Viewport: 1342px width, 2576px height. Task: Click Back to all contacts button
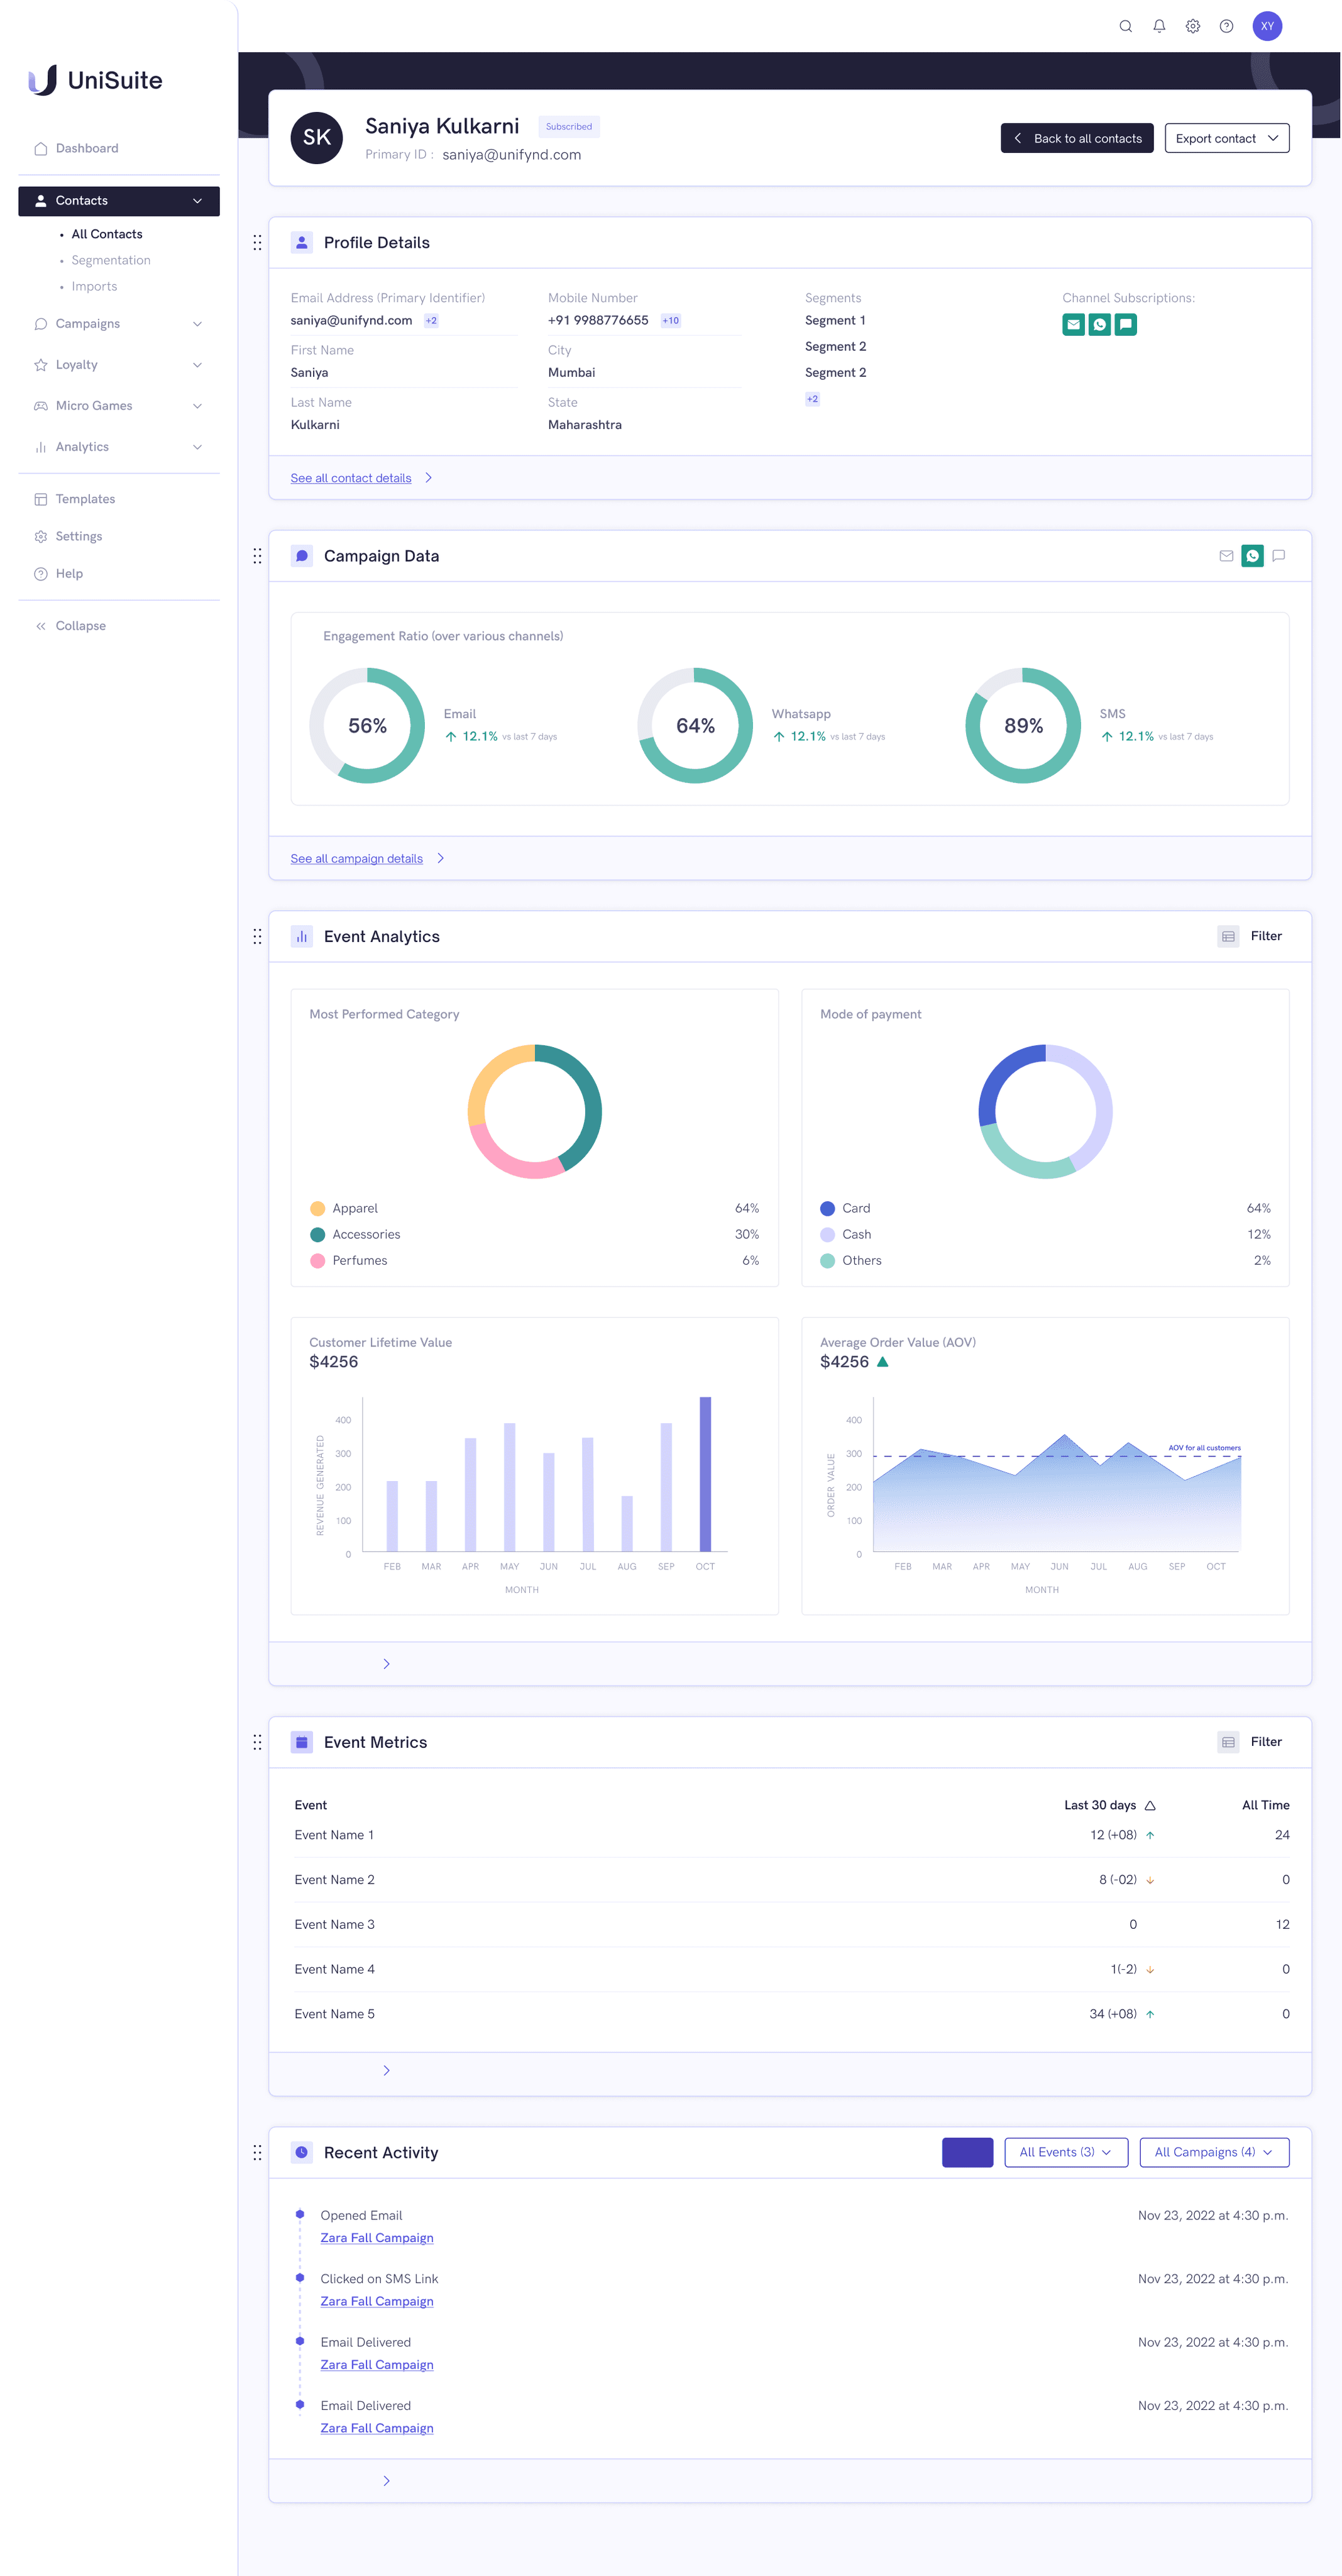(1076, 138)
